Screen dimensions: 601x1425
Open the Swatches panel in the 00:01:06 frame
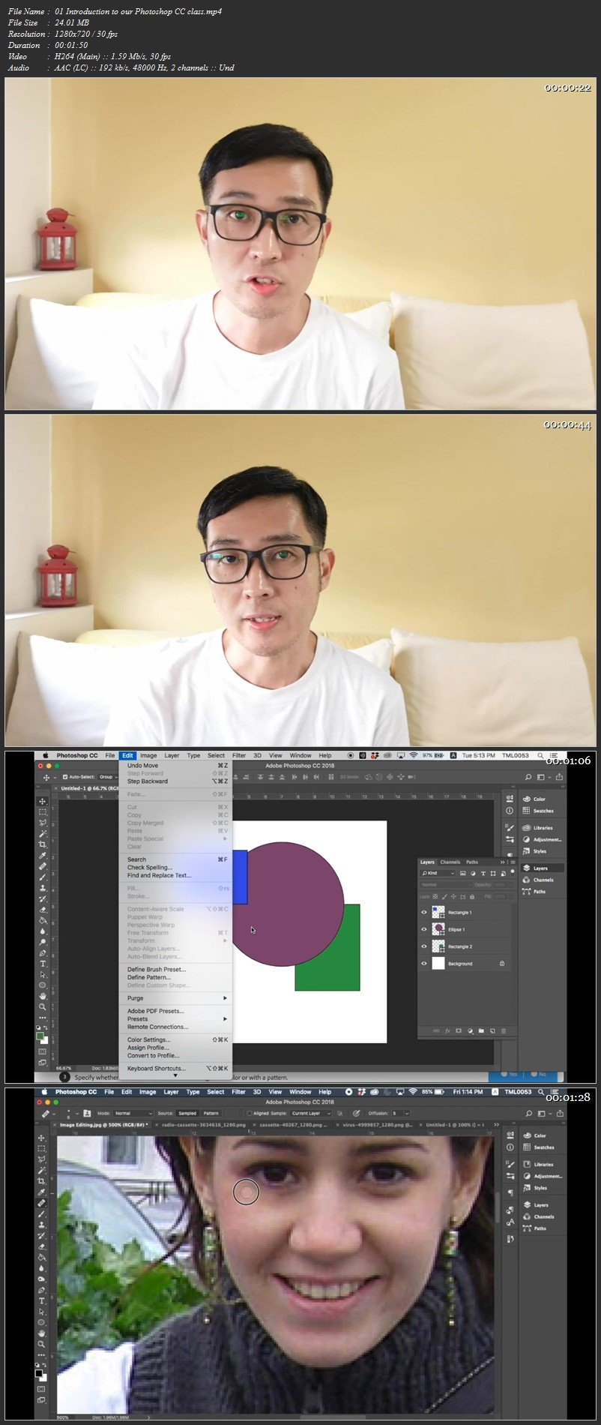tap(538, 811)
